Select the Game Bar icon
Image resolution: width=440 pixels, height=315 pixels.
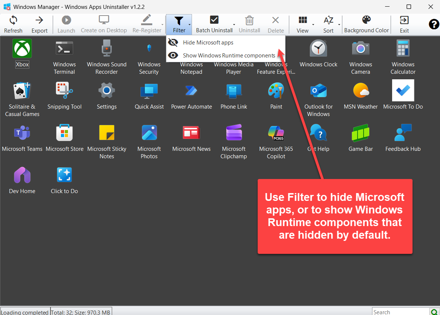361,133
